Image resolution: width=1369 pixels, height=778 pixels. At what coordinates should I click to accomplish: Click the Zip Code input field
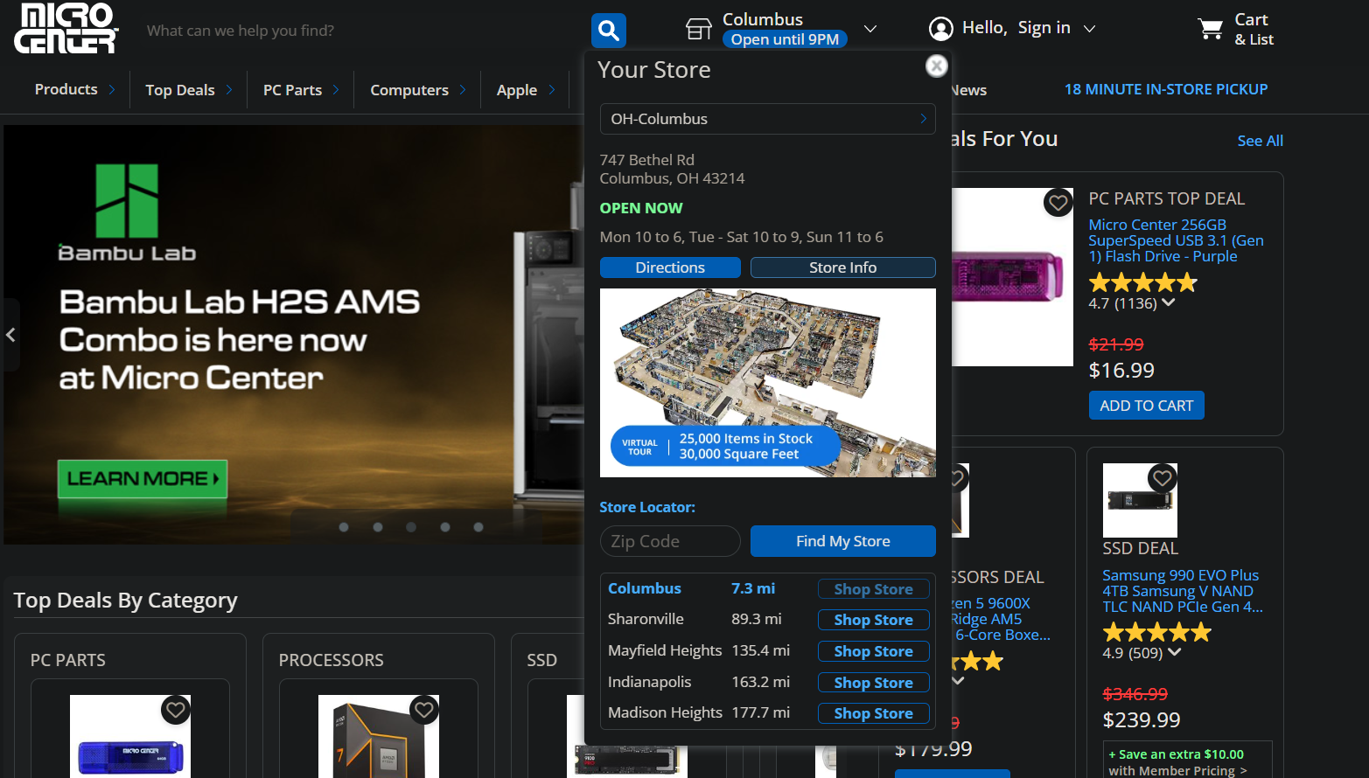670,541
